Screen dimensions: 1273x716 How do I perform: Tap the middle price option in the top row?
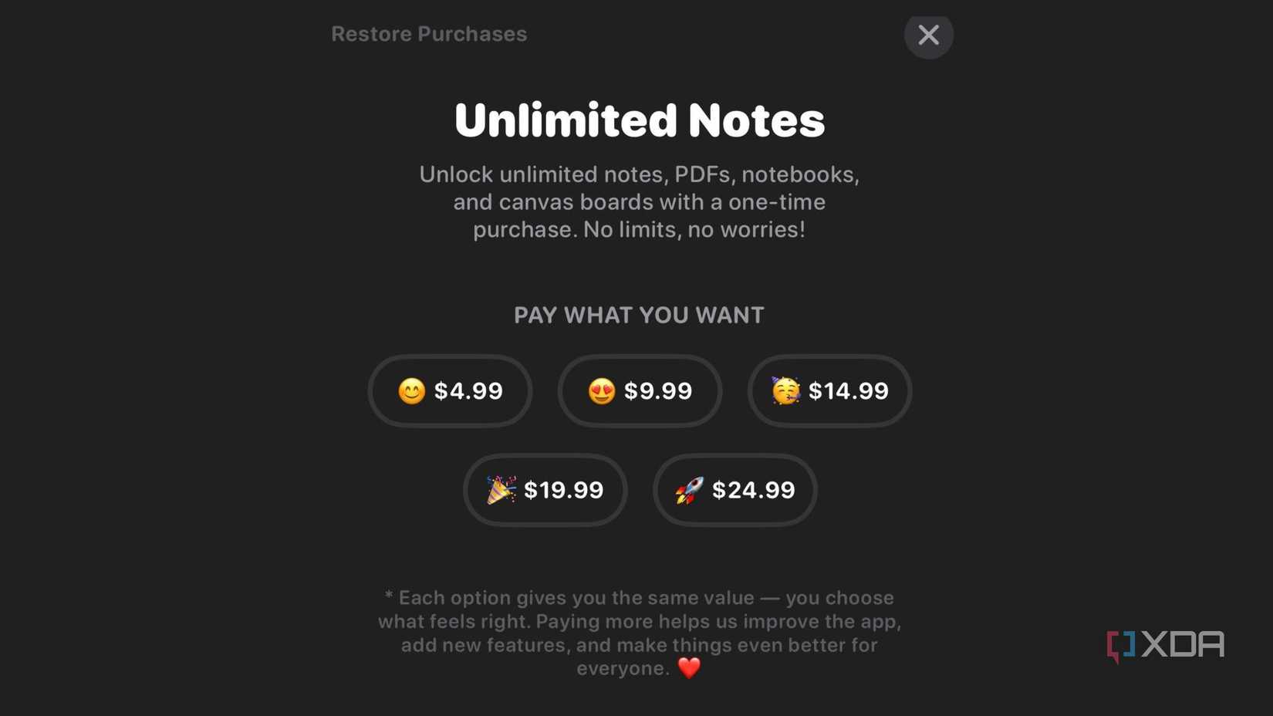640,390
